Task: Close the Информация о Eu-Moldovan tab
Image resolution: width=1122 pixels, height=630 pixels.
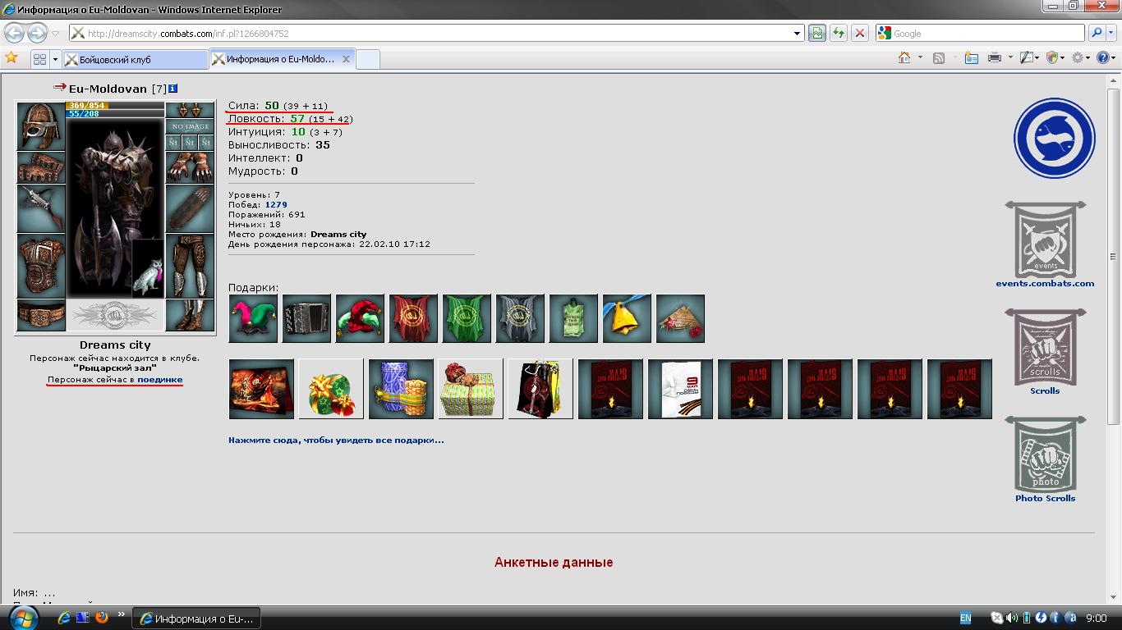Action: click(347, 59)
